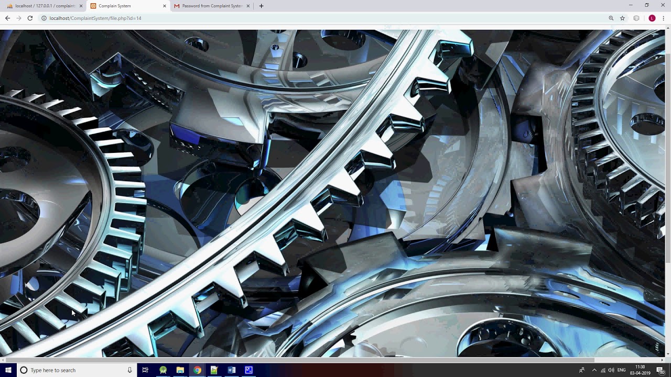Viewport: 671px width, 377px height.
Task: Bookmark this page with the star
Action: [x=622, y=18]
